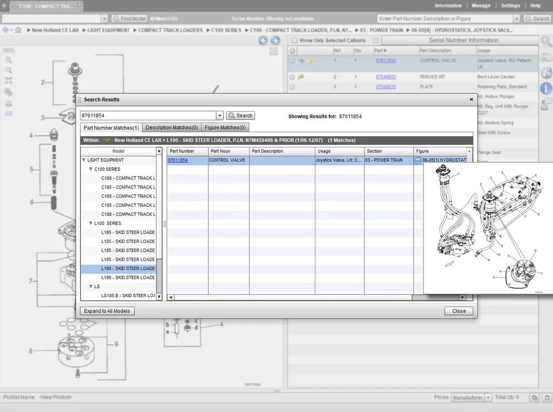
Task: Click the Search button in the Search Results dialog
Action: pyautogui.click(x=240, y=116)
